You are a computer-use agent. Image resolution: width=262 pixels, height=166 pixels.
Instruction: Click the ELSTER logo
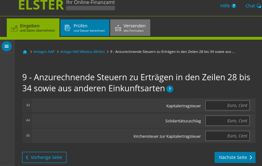coord(41,5)
